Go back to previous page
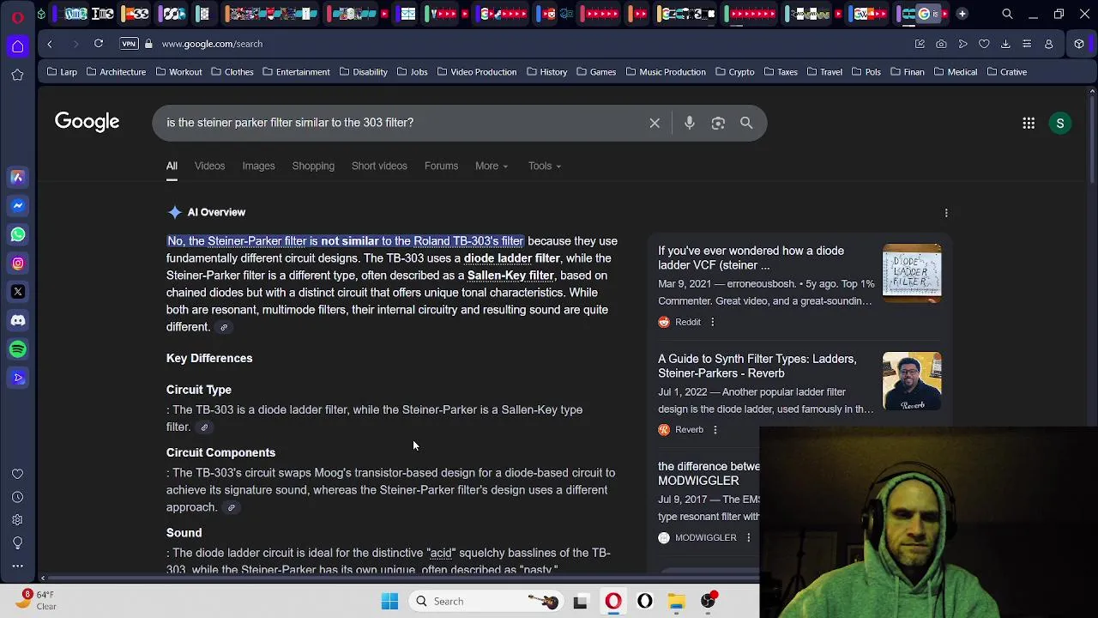Screen dimensions: 1098x618 pyautogui.click(x=50, y=44)
